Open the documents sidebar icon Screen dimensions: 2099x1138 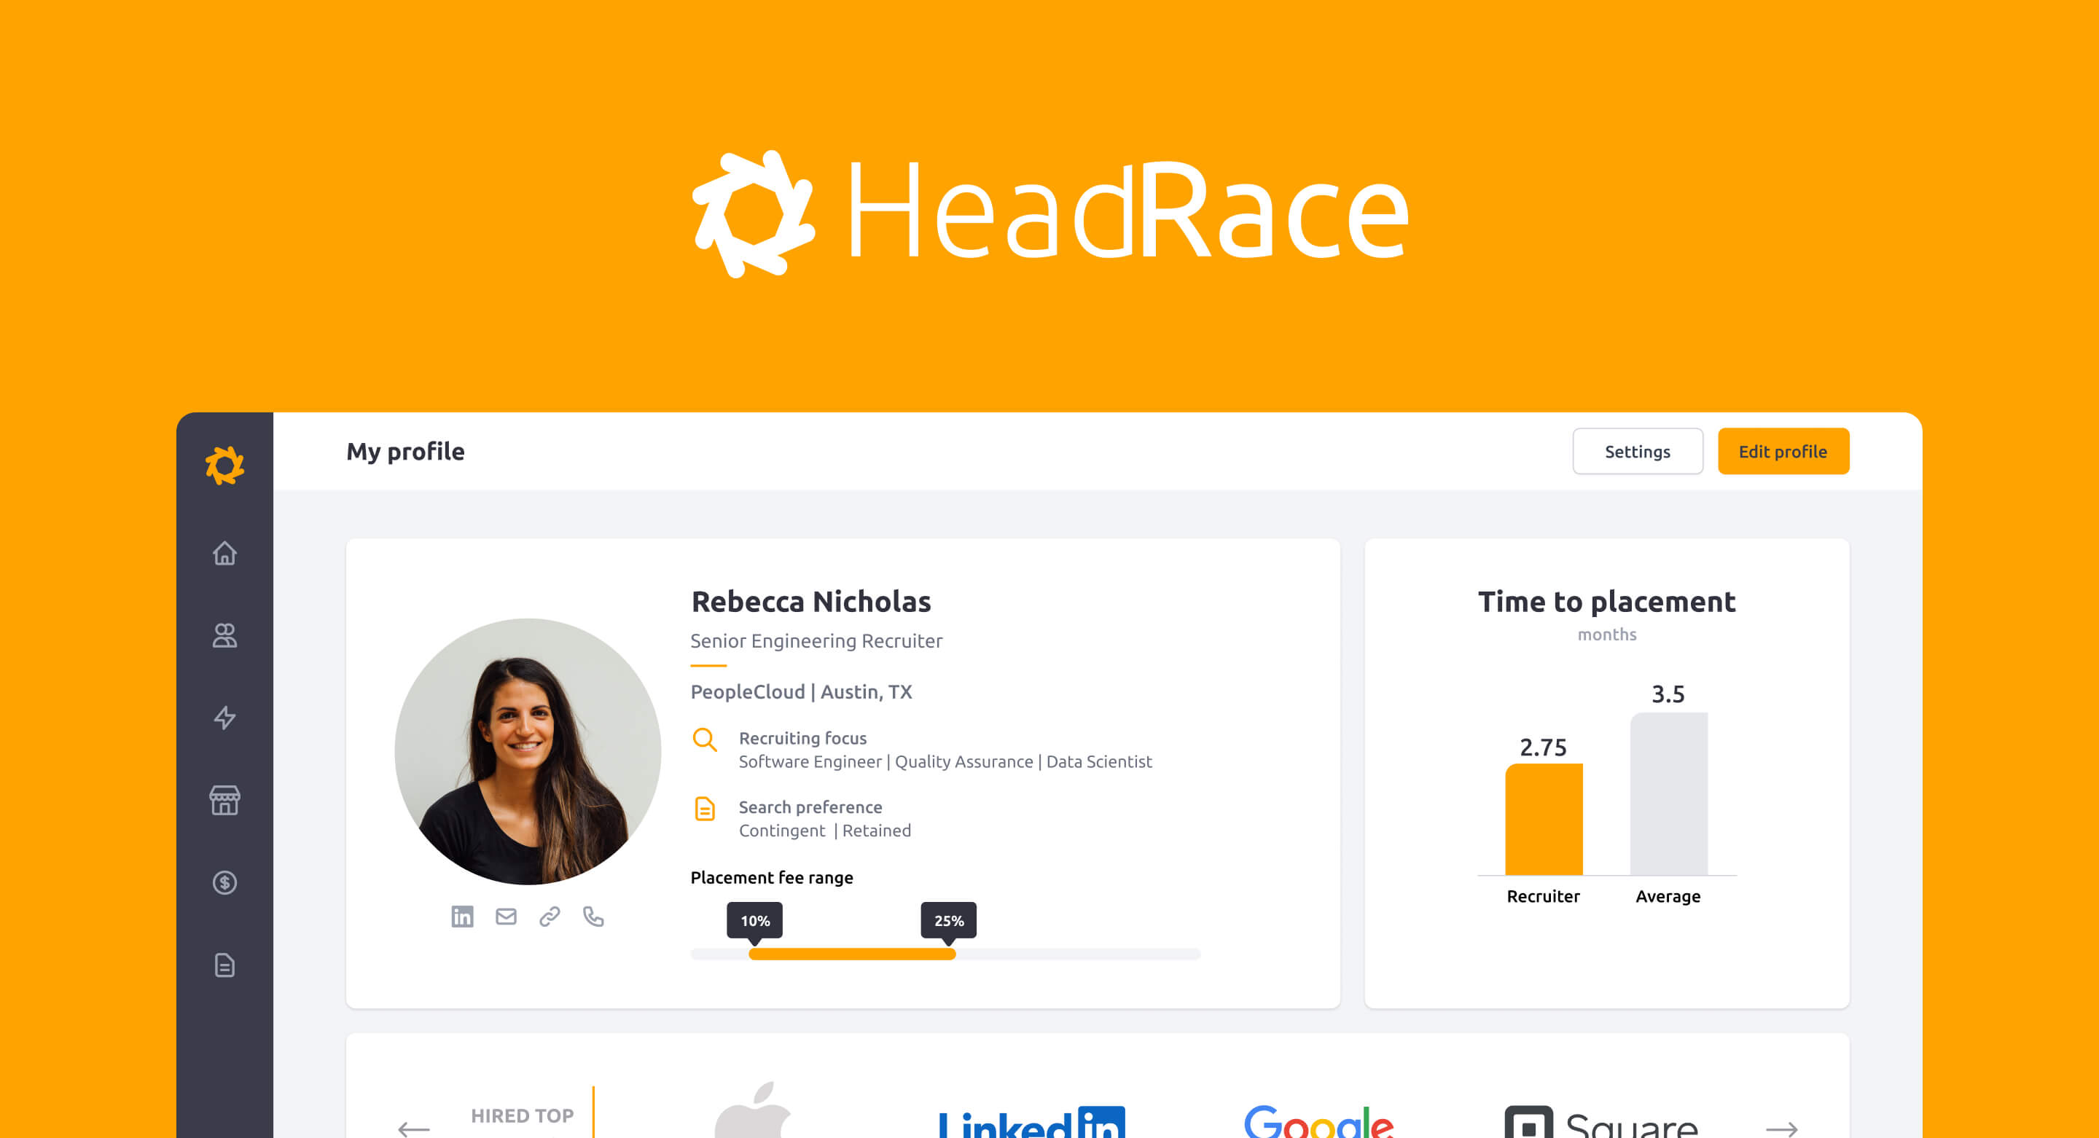tap(224, 965)
